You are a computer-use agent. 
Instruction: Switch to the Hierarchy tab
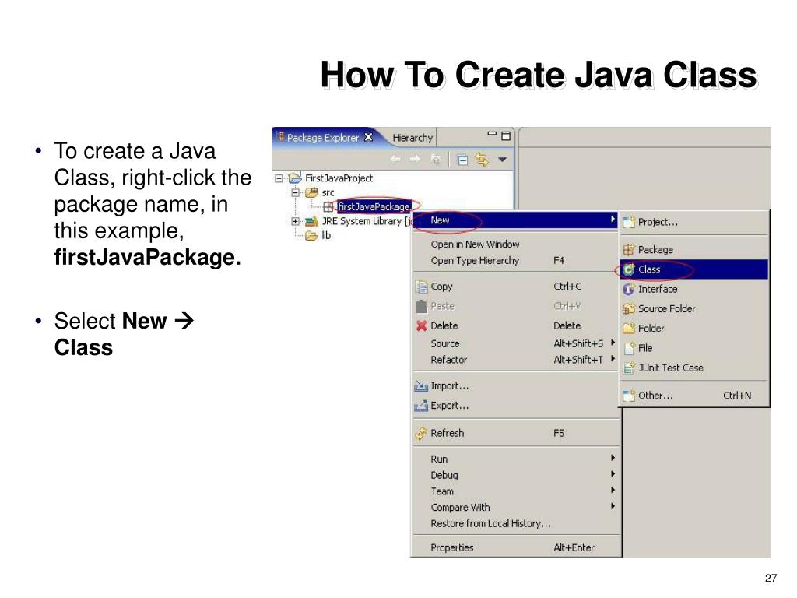point(413,138)
